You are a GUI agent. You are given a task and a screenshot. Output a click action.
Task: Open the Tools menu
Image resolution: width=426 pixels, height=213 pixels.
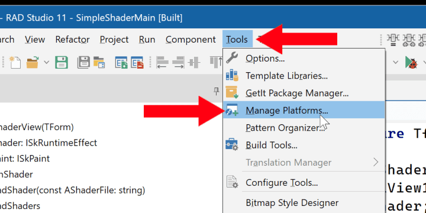pos(237,40)
